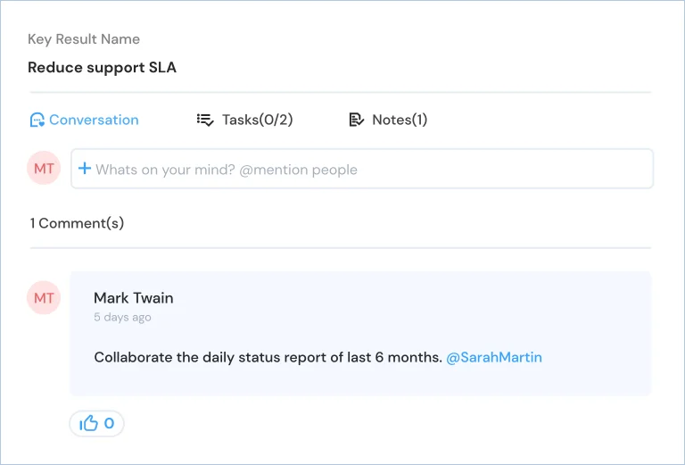Open the @SarahMartin mention link
685x465 pixels.
click(x=494, y=358)
